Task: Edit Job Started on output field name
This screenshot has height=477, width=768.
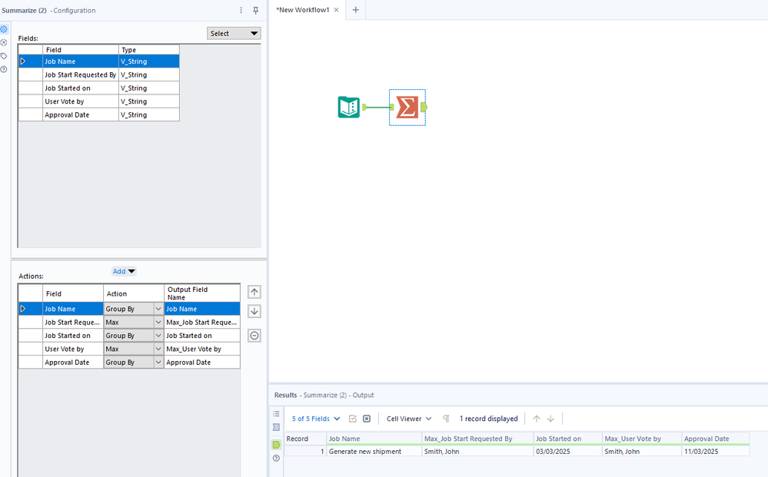Action: coord(201,336)
